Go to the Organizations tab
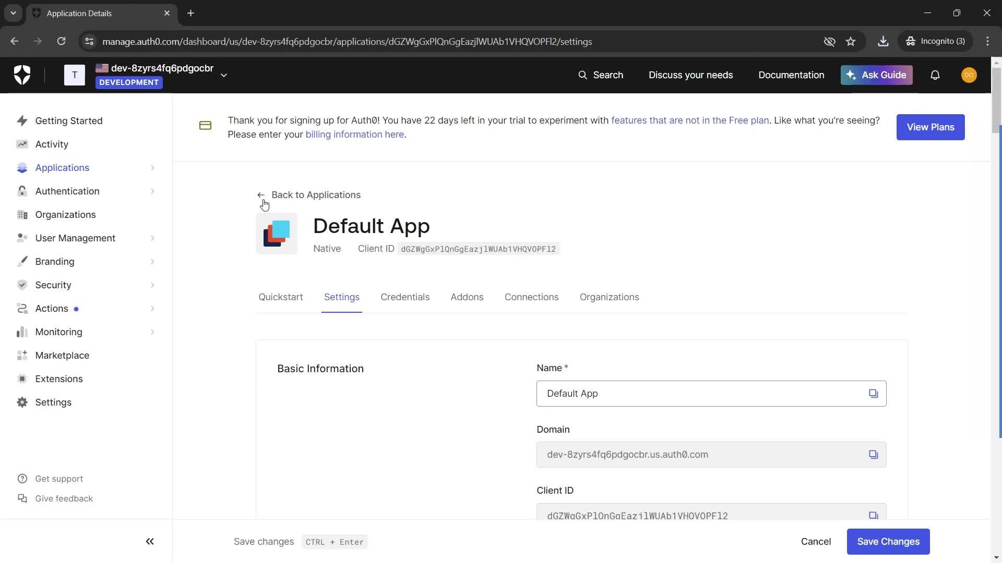 click(609, 297)
